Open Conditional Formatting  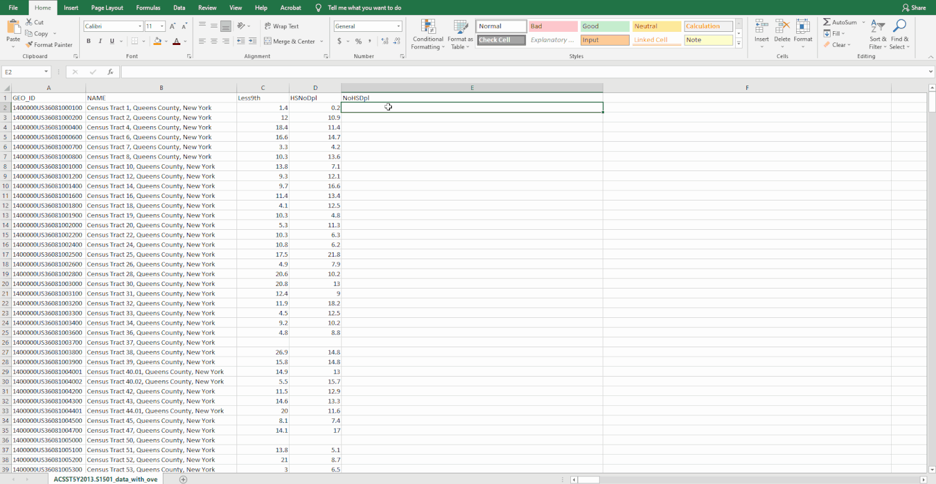point(427,35)
